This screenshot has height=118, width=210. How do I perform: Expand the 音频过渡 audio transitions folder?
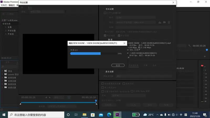pos(2,81)
